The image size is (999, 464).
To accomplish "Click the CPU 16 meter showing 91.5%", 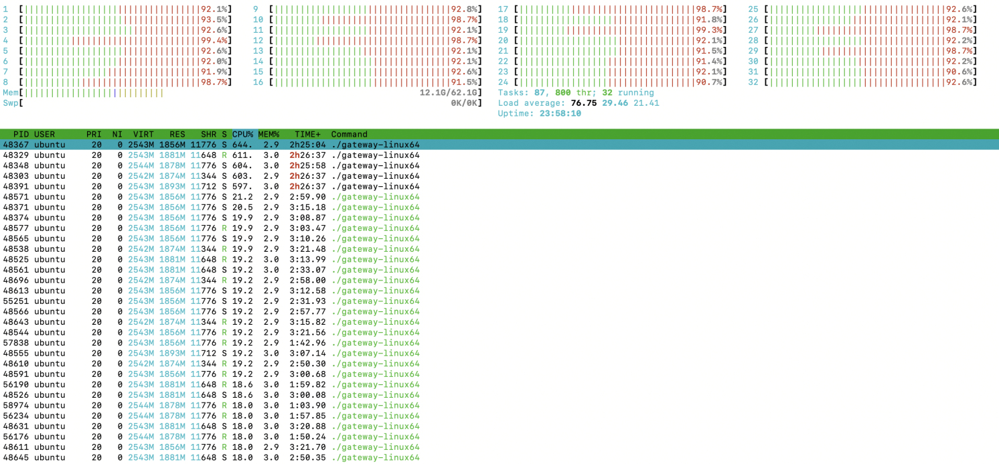I will pos(368,82).
